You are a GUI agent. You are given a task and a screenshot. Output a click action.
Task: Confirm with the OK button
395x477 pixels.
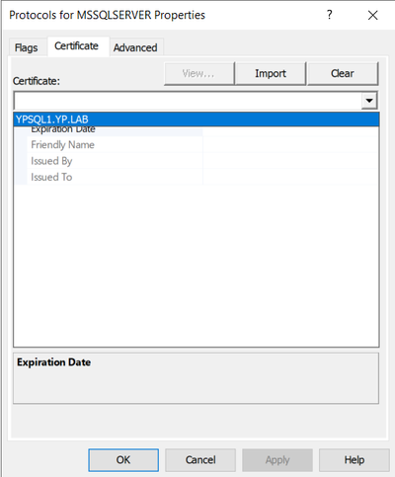pos(123,460)
